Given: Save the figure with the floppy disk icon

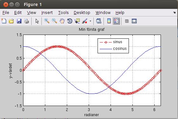Looking at the screenshot, I should 19,21.
